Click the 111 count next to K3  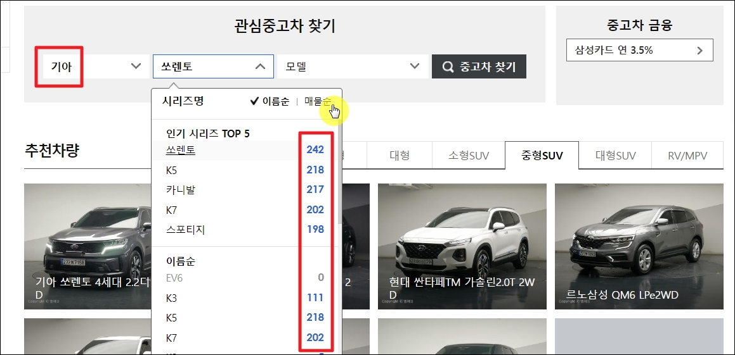click(315, 298)
